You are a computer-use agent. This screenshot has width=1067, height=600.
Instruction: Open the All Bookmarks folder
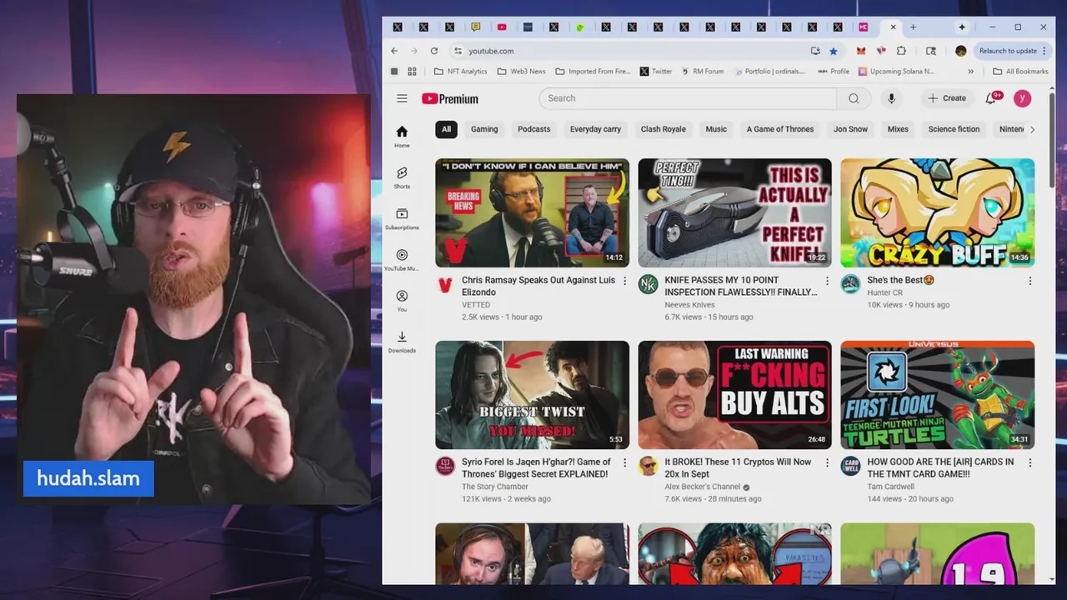coord(1020,72)
